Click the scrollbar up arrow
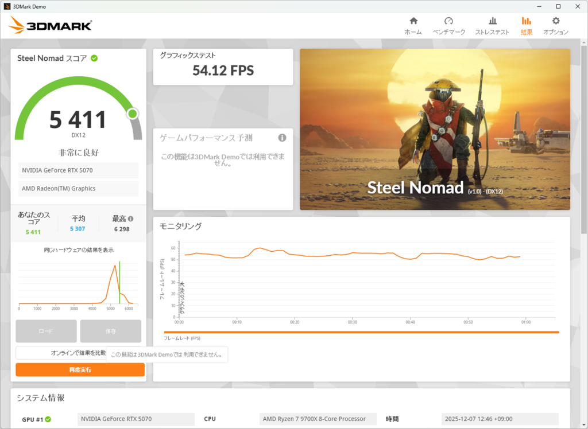The width and height of the screenshot is (588, 429). [584, 42]
